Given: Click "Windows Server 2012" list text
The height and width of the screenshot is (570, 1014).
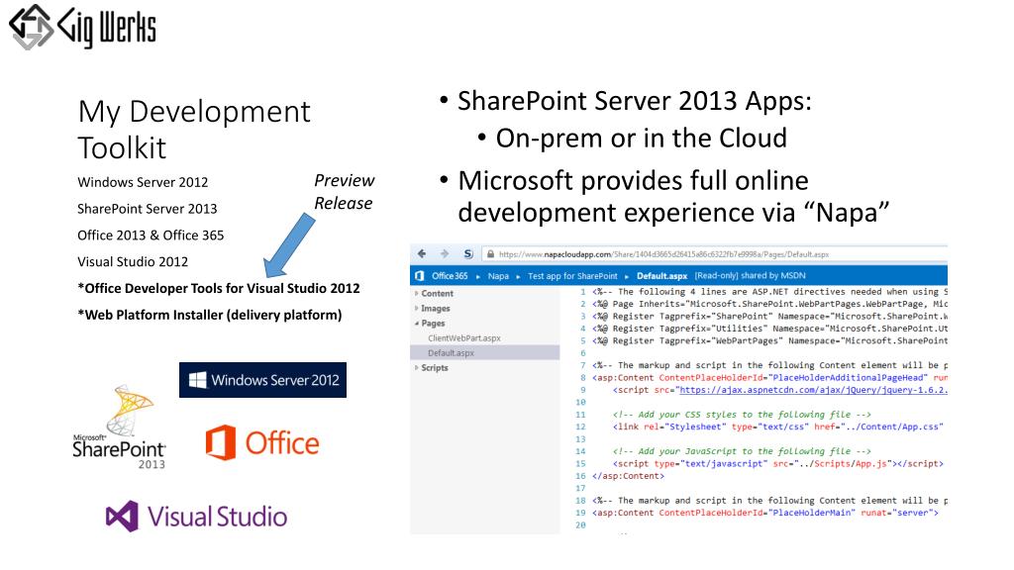Looking at the screenshot, I should pos(143,182).
